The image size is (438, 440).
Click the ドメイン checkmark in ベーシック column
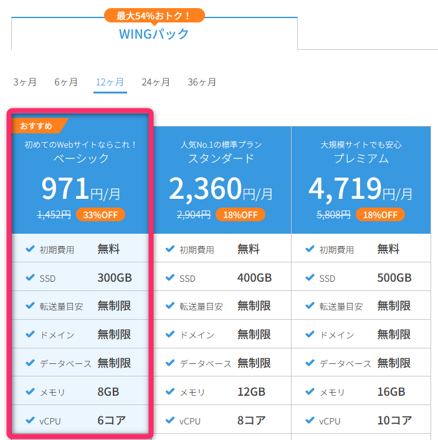tap(30, 334)
